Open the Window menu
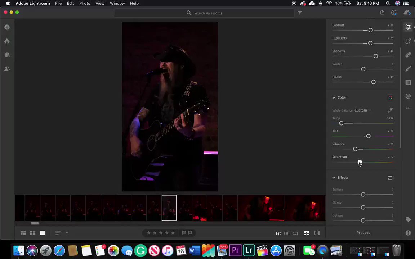This screenshot has width=415, height=259. pos(117,4)
